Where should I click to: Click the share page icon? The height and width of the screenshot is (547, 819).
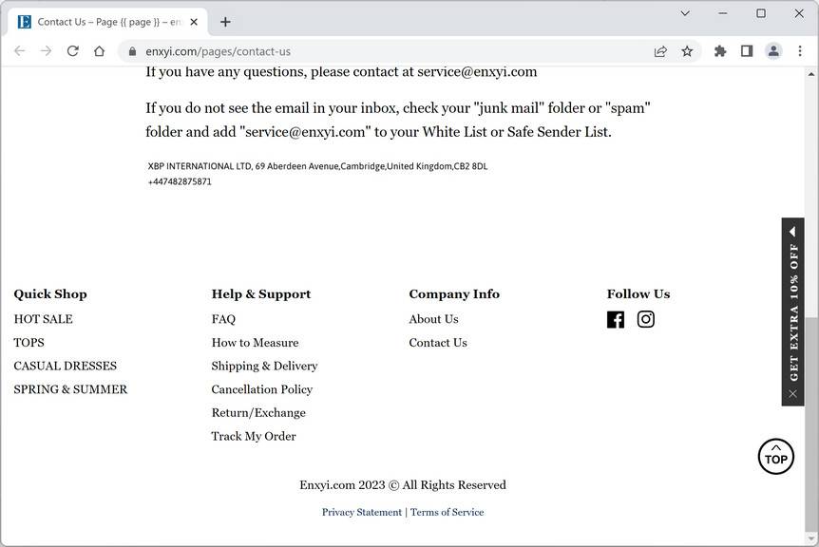[660, 51]
